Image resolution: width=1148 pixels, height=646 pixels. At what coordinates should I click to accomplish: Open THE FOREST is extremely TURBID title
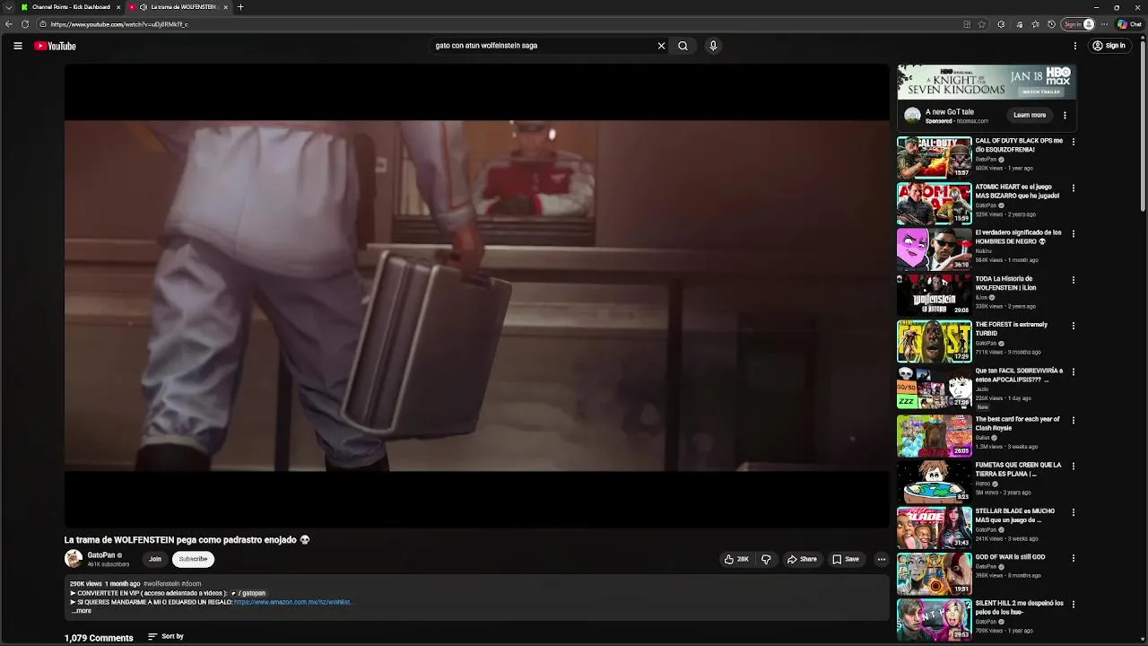1012,329
